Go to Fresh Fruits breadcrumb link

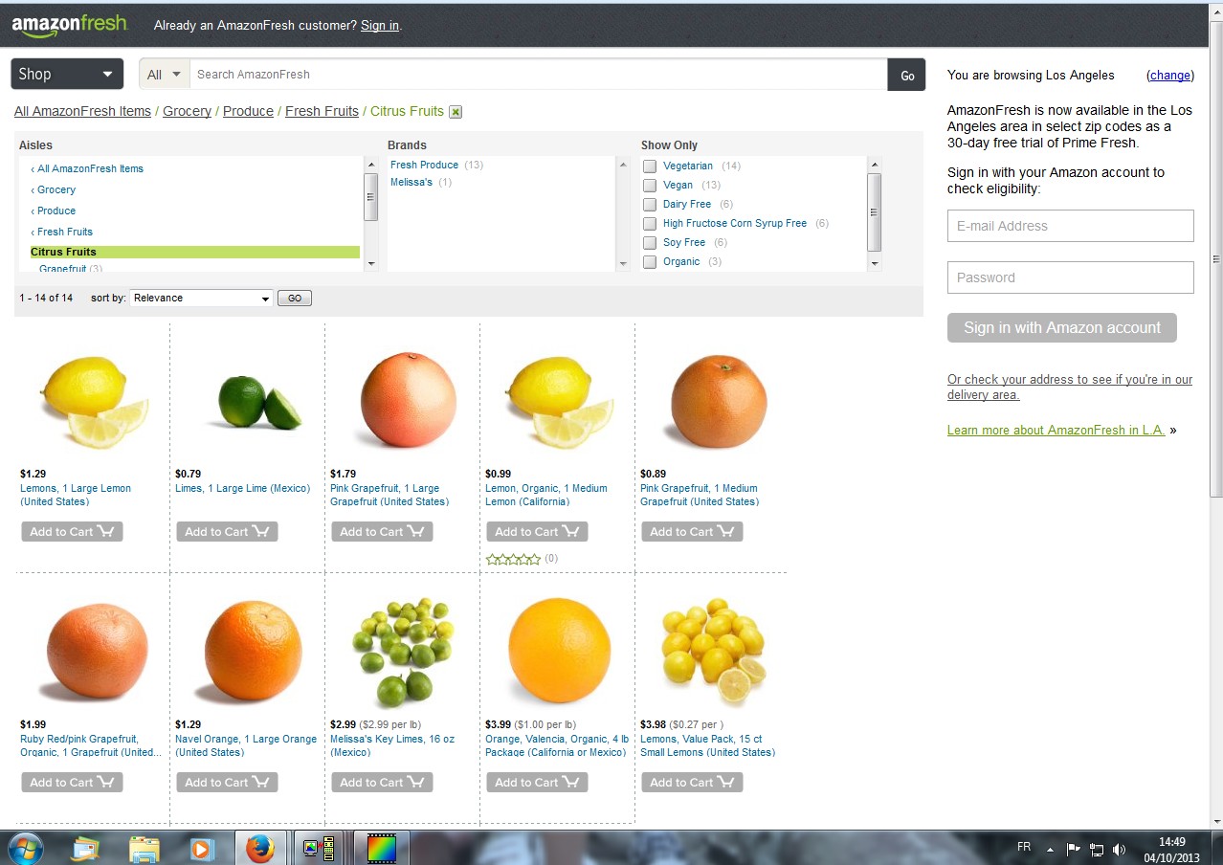(x=322, y=111)
